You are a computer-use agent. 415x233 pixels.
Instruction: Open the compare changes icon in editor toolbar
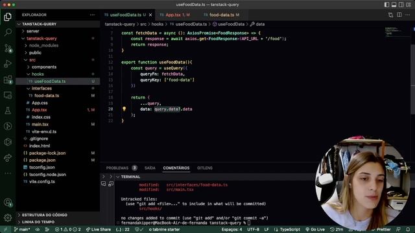point(390,15)
